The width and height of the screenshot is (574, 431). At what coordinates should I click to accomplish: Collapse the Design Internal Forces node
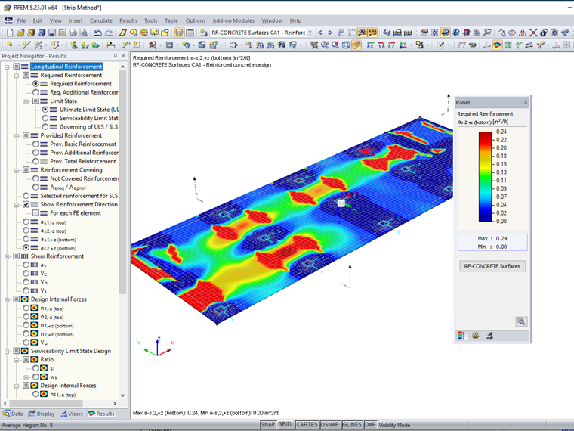click(7, 299)
